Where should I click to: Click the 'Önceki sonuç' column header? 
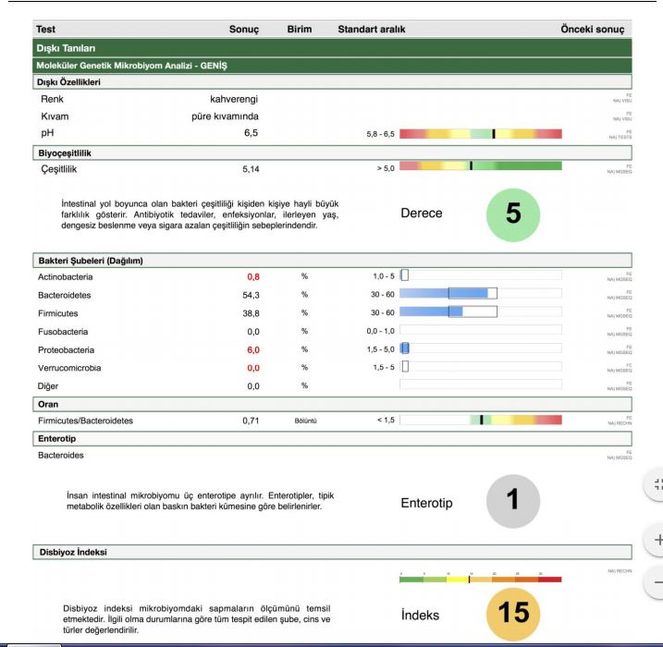click(593, 30)
